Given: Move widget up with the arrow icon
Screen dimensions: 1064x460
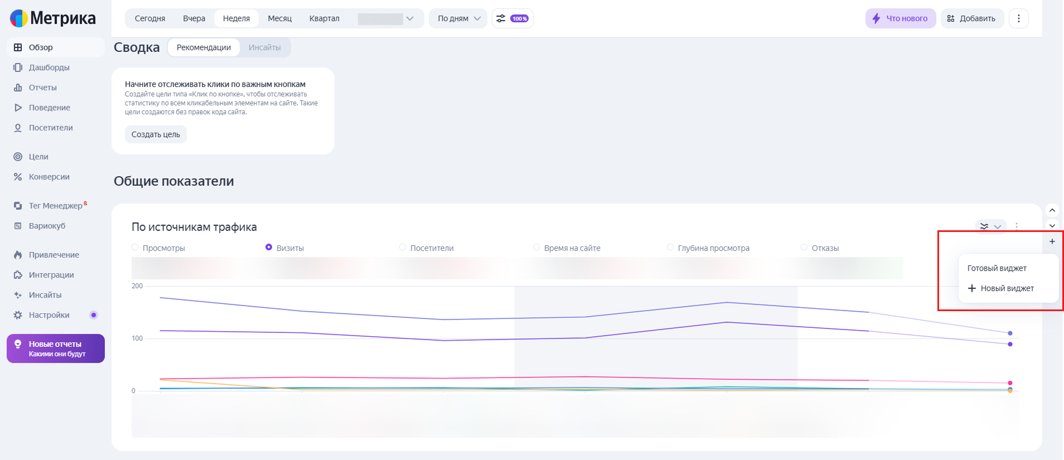Looking at the screenshot, I should (1052, 210).
